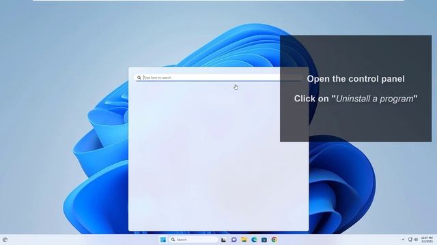Click the magnifier icon in search panel

tap(139, 78)
